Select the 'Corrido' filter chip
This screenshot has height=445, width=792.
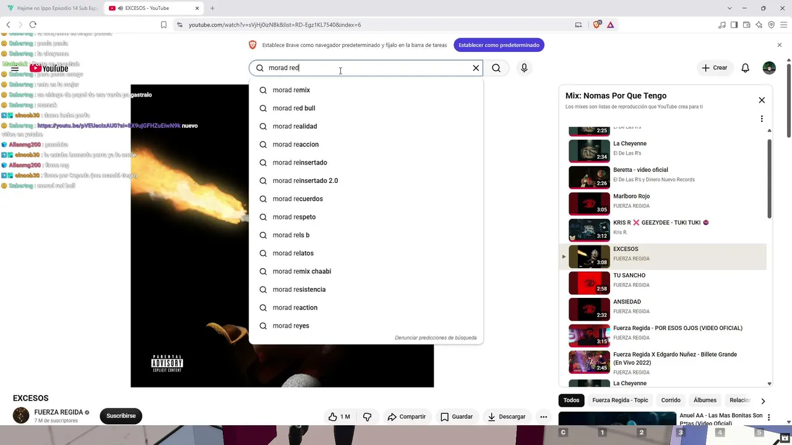[671, 400]
